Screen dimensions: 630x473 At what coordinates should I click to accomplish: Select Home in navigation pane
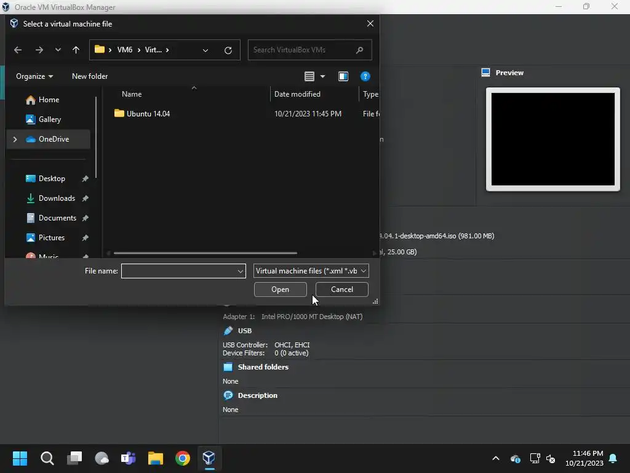pyautogui.click(x=48, y=100)
